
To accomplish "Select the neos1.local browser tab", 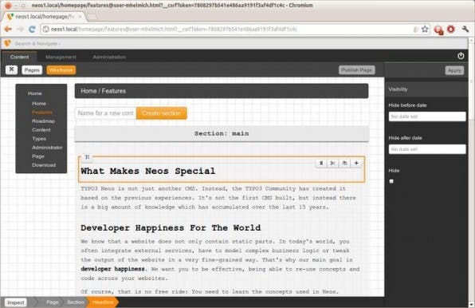I will 44,17.
